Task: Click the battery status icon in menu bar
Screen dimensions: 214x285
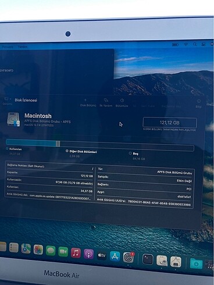Action: (176, 45)
